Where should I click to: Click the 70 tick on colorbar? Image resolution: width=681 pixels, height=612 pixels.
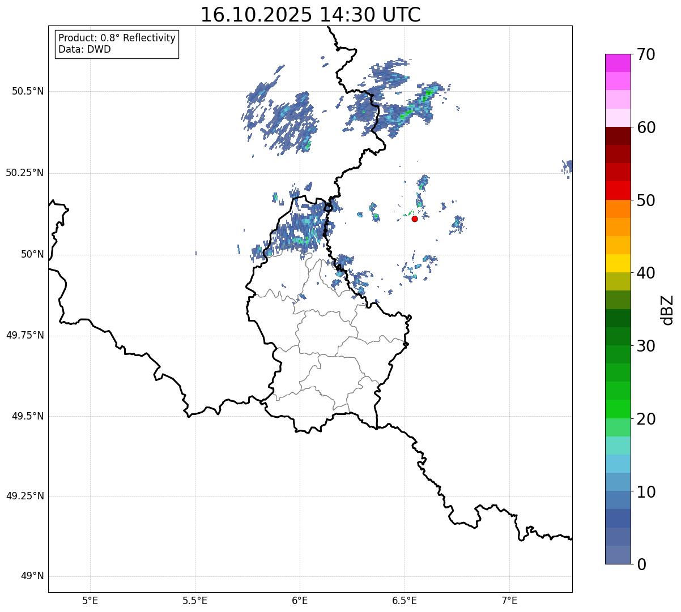click(x=646, y=54)
